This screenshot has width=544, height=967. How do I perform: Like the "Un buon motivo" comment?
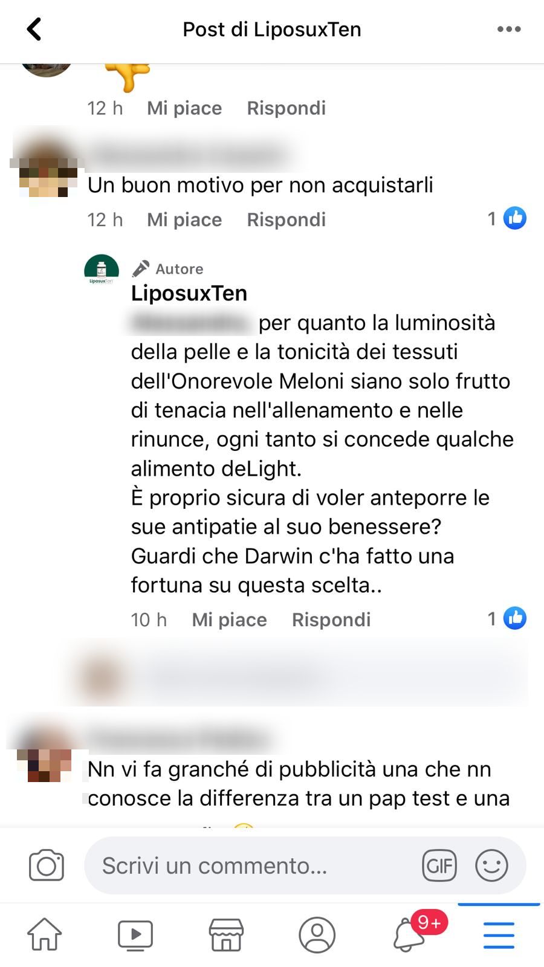(x=184, y=219)
